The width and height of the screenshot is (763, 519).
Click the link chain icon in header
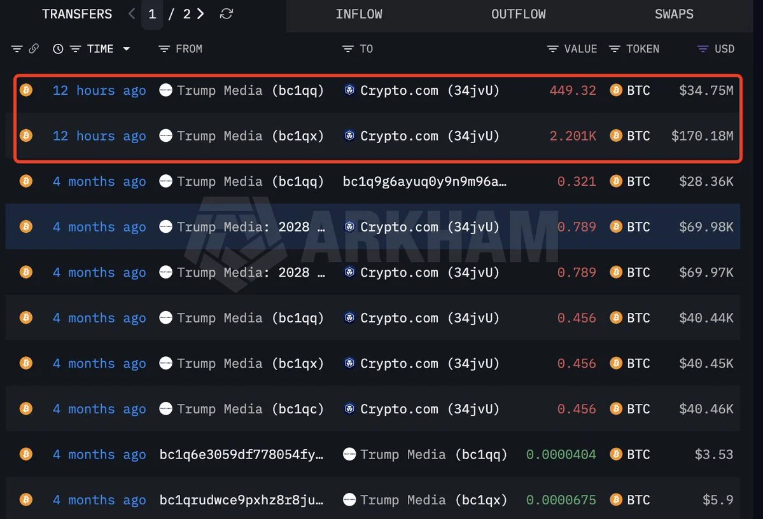click(34, 48)
